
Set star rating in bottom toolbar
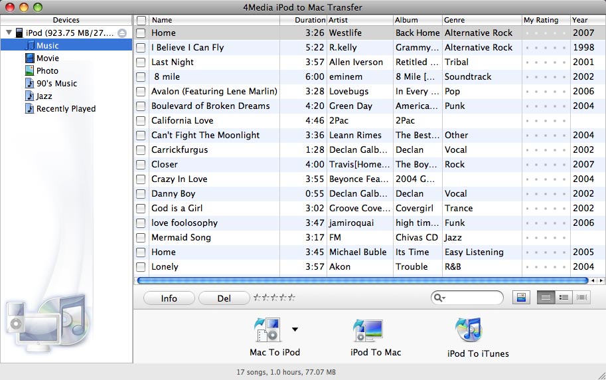(x=274, y=298)
